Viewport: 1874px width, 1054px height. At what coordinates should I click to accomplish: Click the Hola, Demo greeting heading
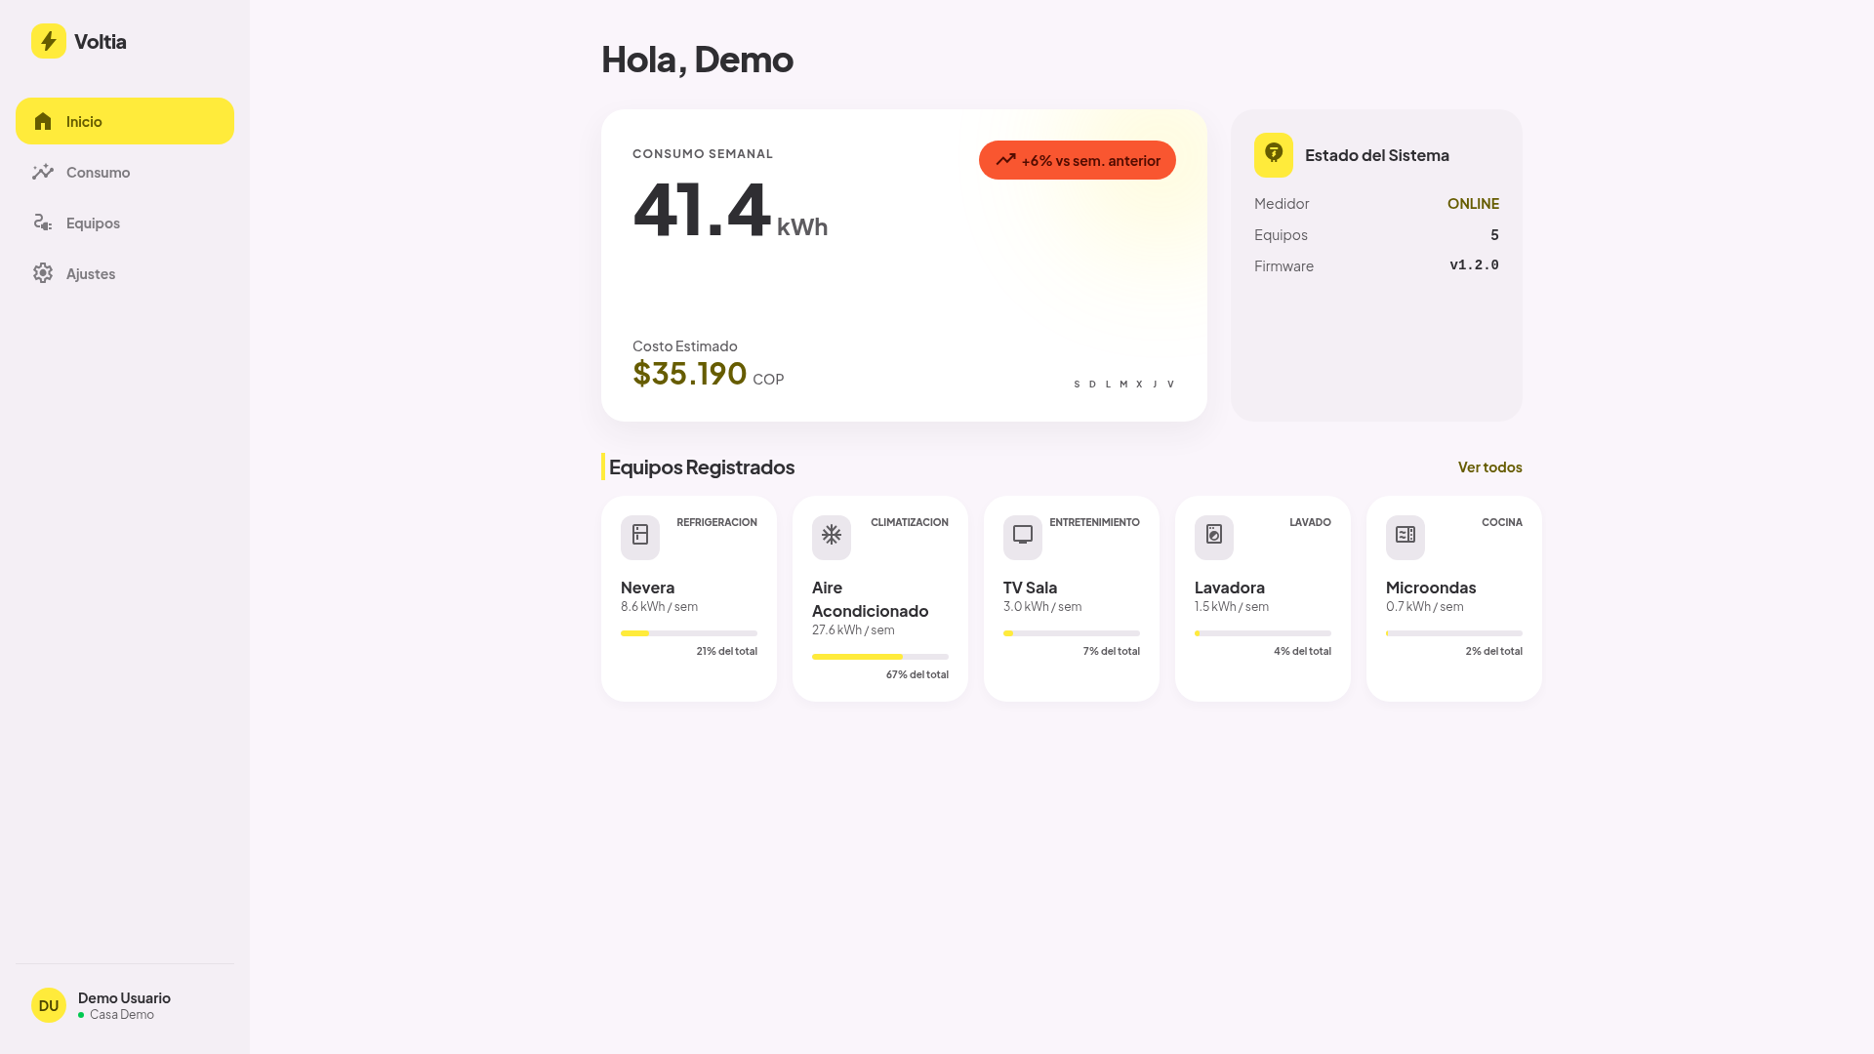click(697, 59)
